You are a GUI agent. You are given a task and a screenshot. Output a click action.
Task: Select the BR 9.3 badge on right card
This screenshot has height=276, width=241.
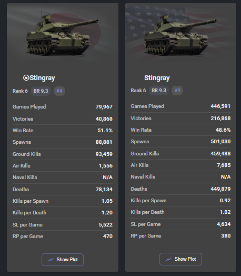159,91
